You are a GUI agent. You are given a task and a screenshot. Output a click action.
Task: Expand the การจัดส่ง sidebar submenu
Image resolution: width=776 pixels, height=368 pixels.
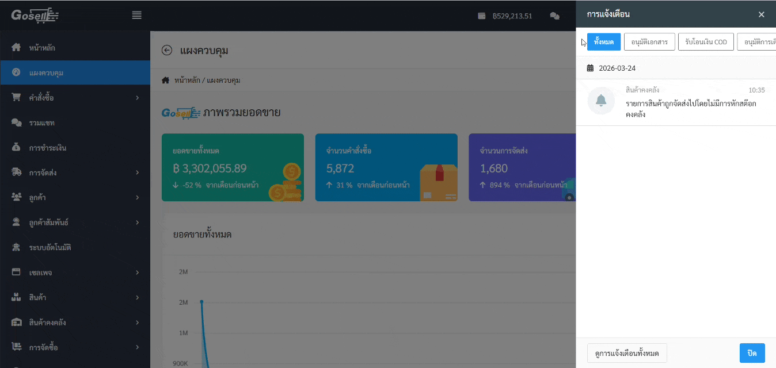click(75, 172)
